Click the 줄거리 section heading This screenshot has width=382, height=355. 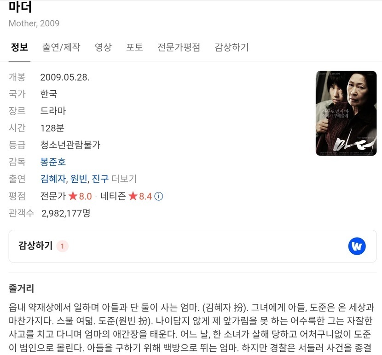coord(22,288)
